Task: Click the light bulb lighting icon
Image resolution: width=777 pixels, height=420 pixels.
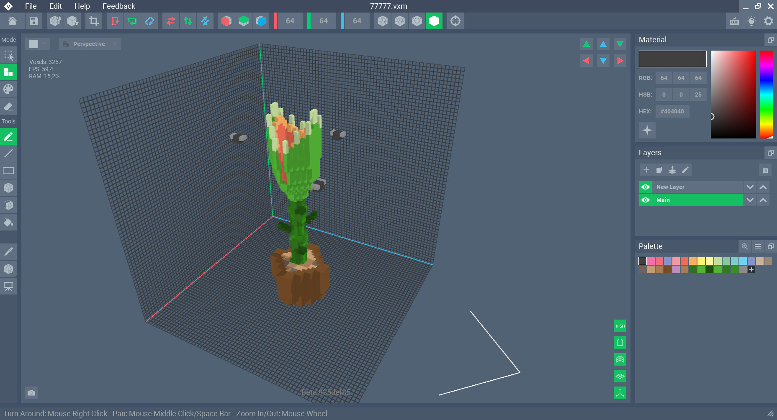Action: click(x=751, y=21)
